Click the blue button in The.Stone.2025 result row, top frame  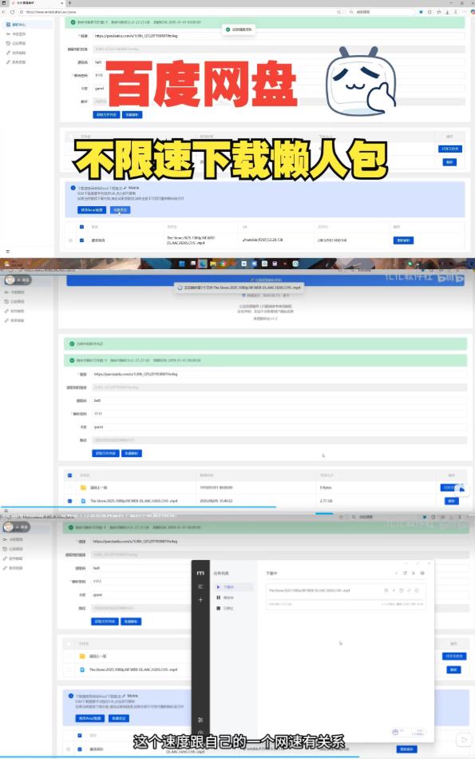pos(403,240)
